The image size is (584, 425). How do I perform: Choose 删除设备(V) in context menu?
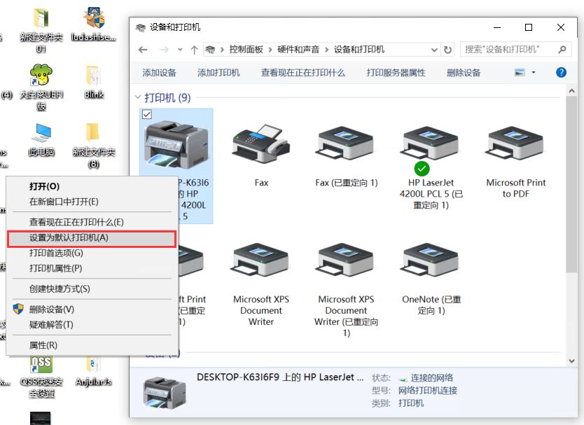point(92,309)
